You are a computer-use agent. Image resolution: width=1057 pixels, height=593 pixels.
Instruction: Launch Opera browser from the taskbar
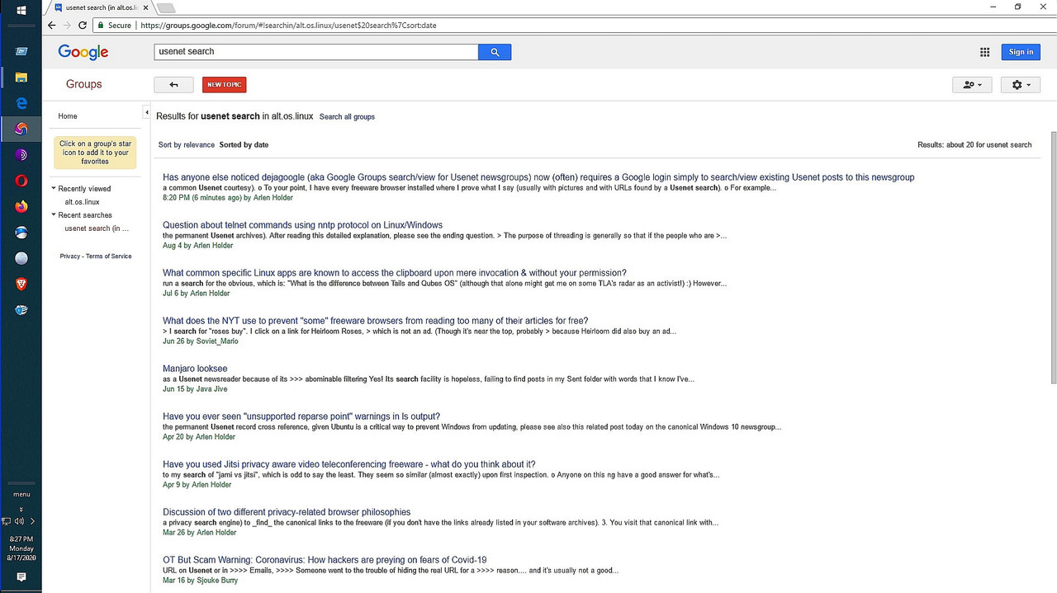click(21, 181)
